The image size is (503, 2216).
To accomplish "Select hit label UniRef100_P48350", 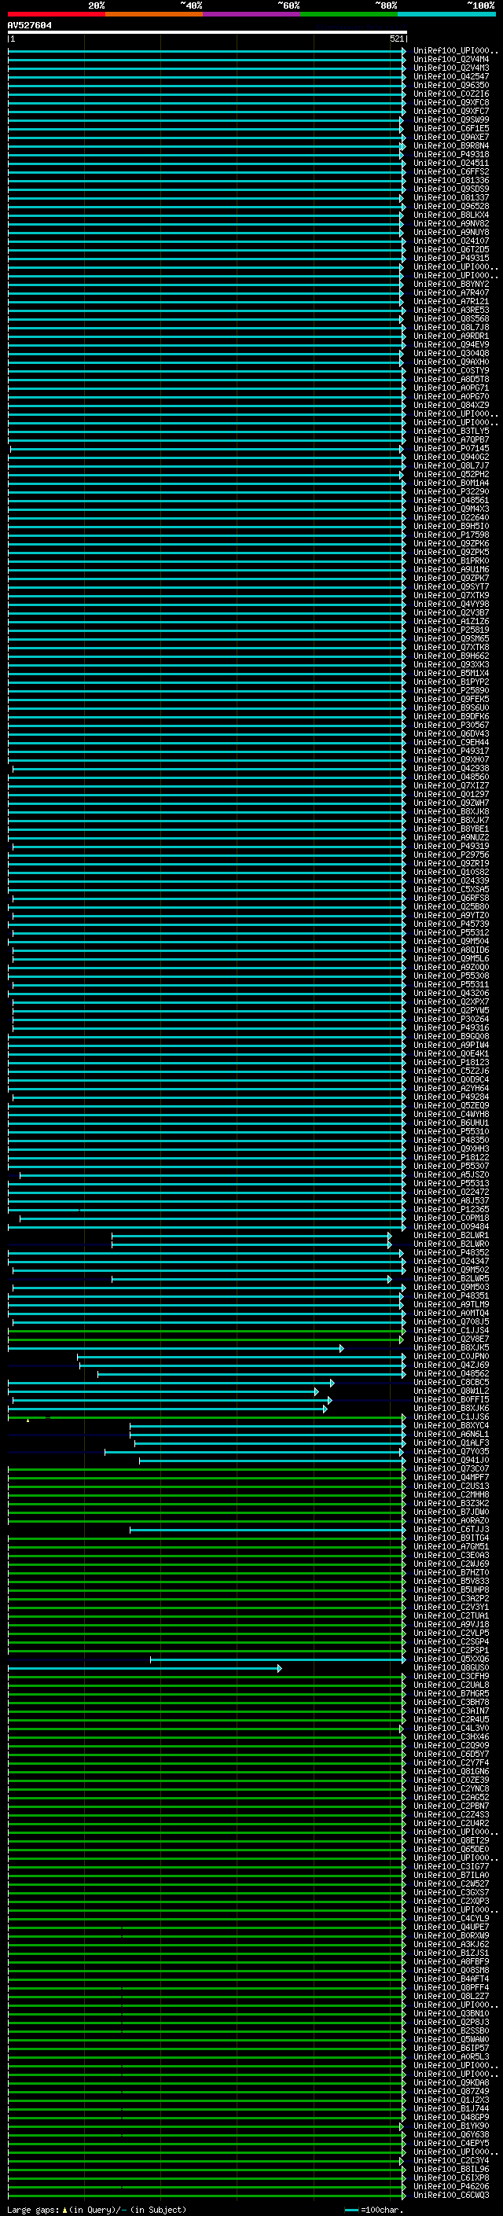I will click(450, 1140).
